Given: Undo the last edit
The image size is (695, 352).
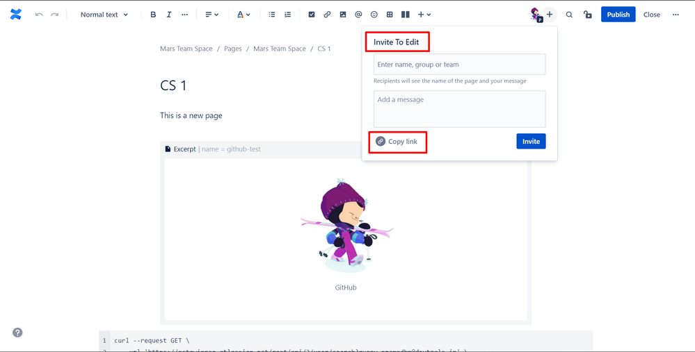Looking at the screenshot, I should [x=39, y=15].
